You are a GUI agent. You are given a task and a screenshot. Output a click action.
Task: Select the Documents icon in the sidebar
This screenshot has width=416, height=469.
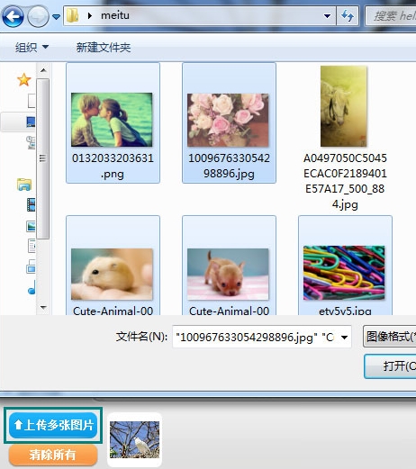(32, 246)
